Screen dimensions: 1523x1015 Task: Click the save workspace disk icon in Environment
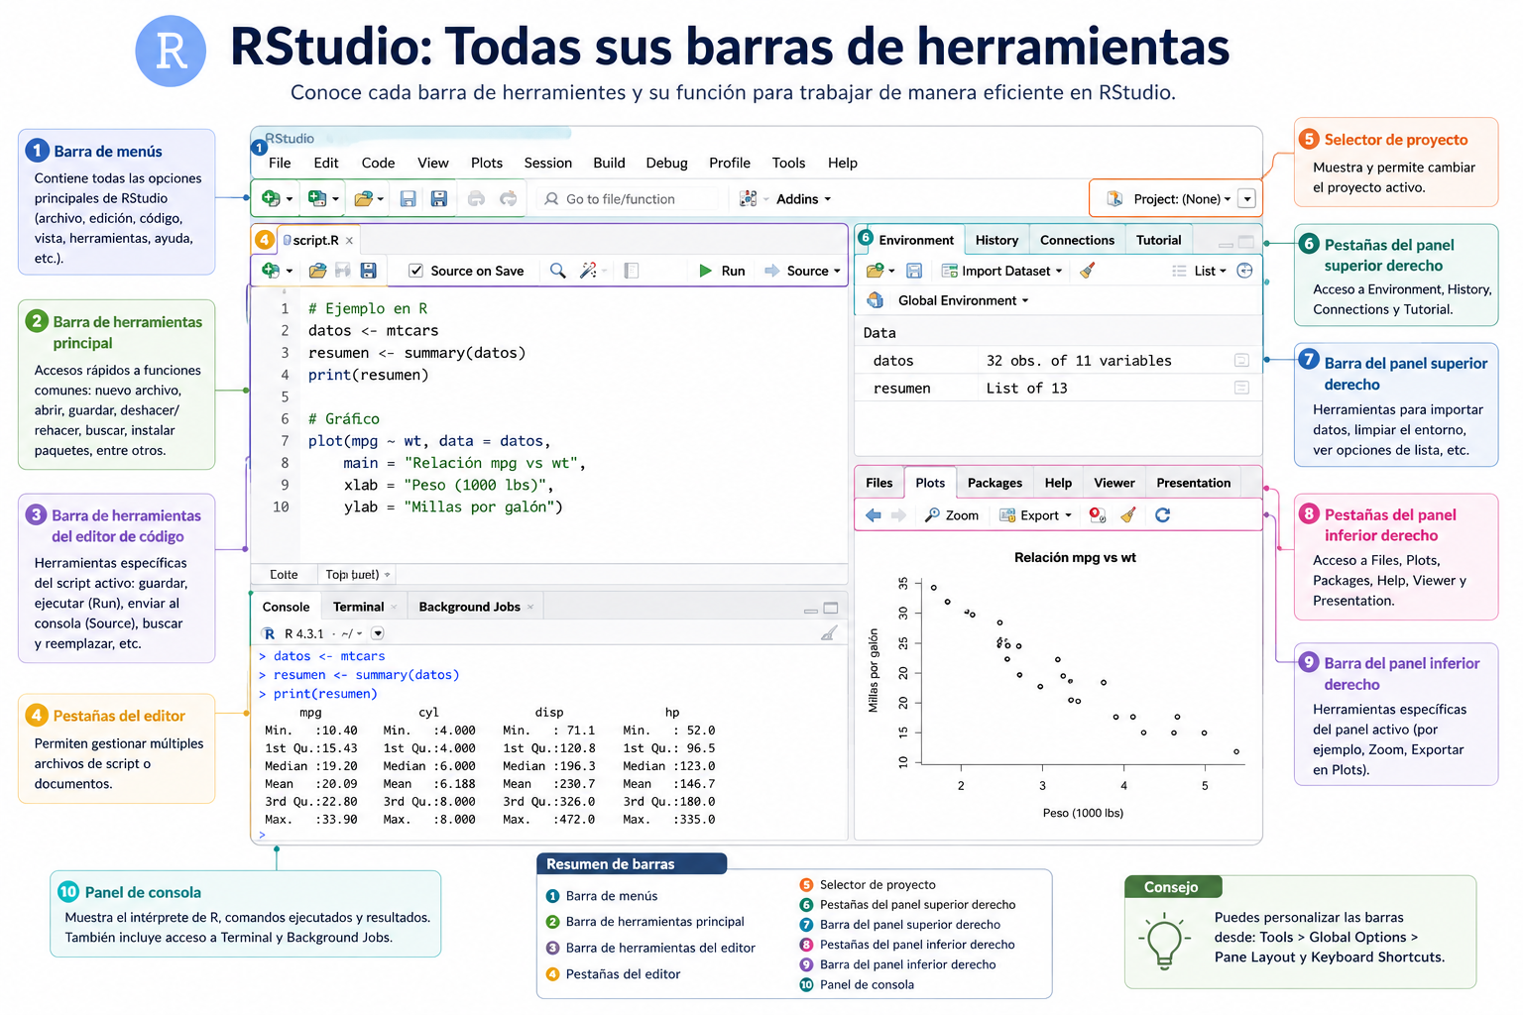[x=914, y=271]
